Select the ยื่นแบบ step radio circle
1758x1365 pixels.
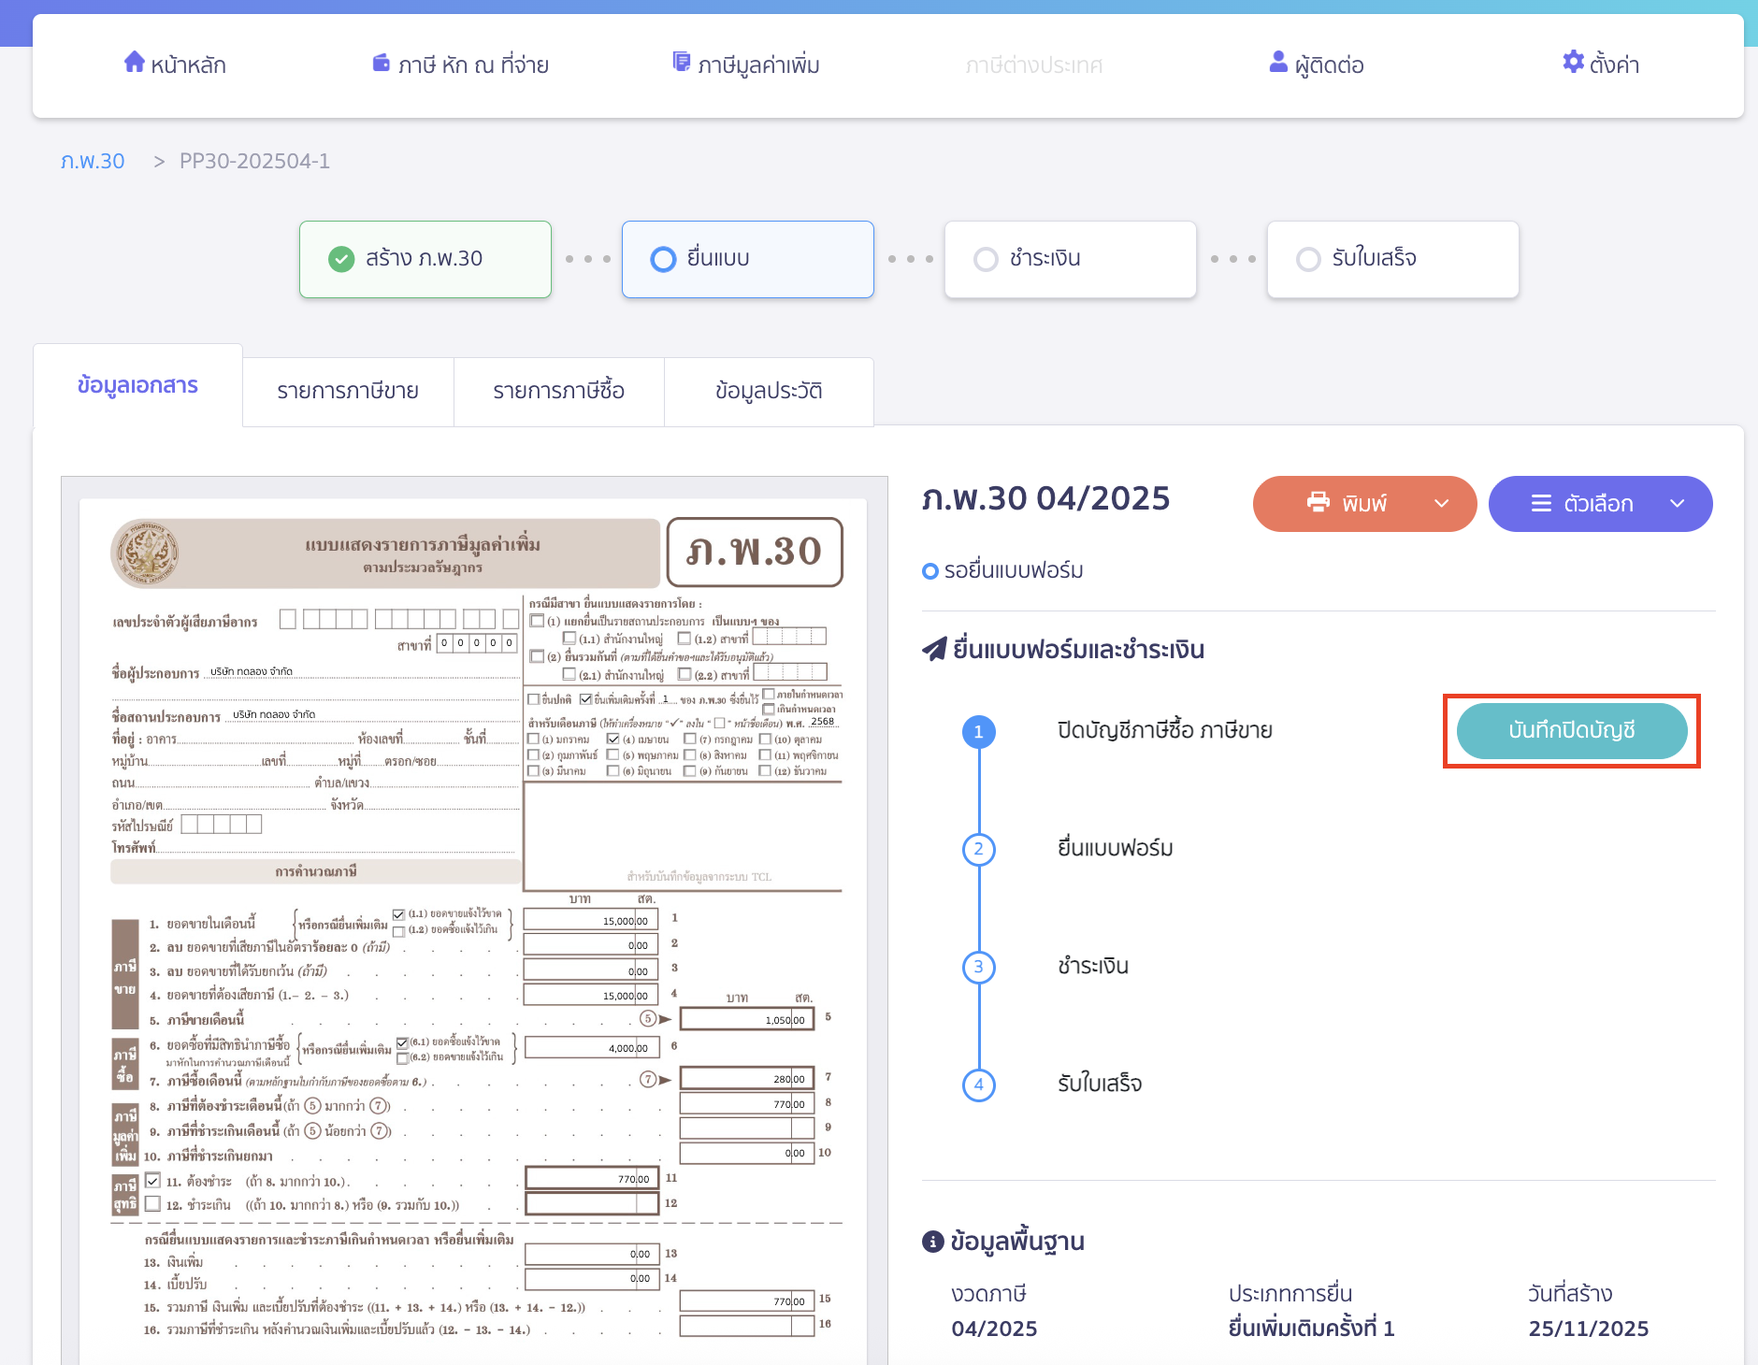coord(663,259)
